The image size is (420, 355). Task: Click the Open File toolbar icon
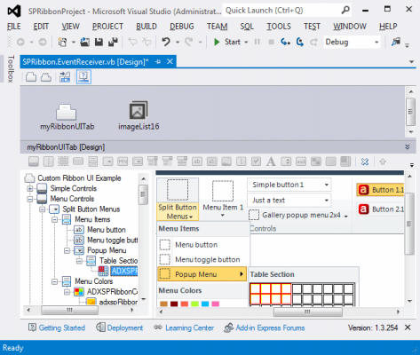[84, 42]
